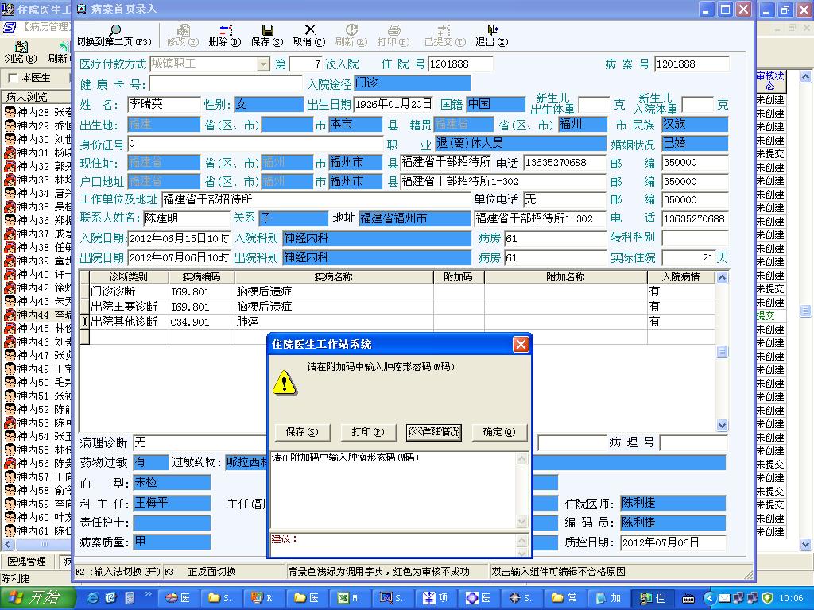814x610 pixels.
Task: Open the Excel taskbar item 'M.'
Action: click(x=350, y=598)
